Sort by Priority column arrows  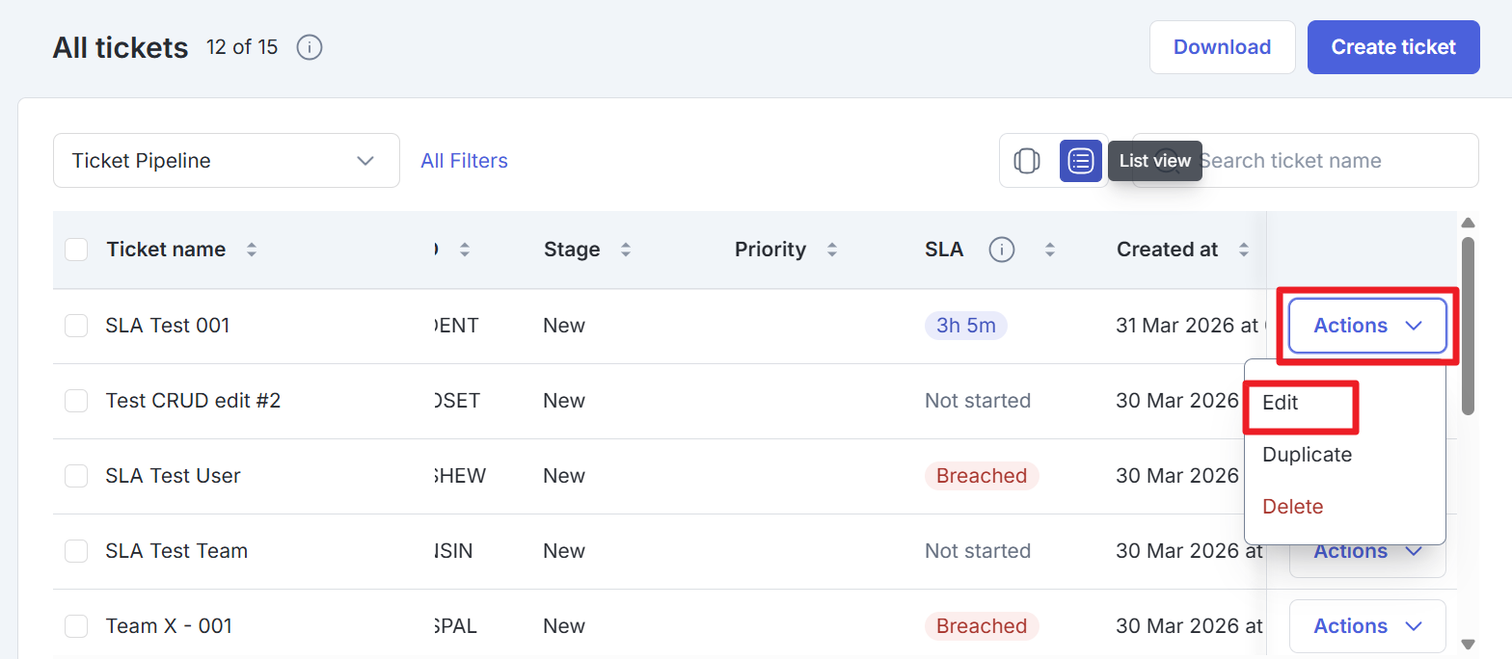coord(832,250)
